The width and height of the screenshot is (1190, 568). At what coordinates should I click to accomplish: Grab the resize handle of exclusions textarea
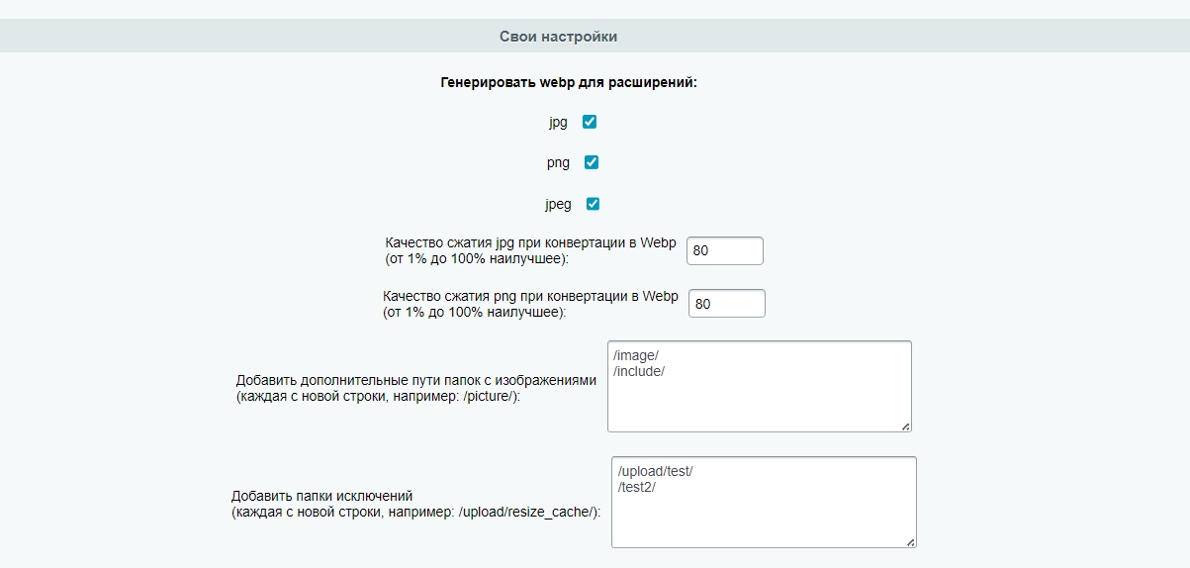coord(910,540)
